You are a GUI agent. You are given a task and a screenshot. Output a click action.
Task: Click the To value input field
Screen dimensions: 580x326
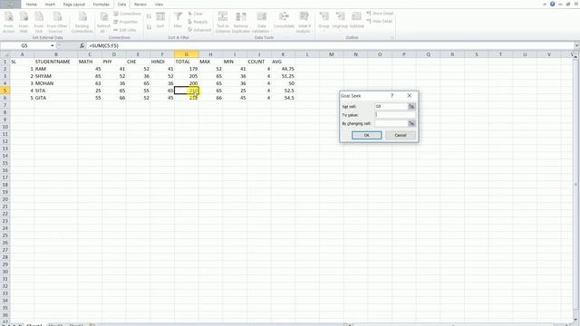pyautogui.click(x=395, y=115)
